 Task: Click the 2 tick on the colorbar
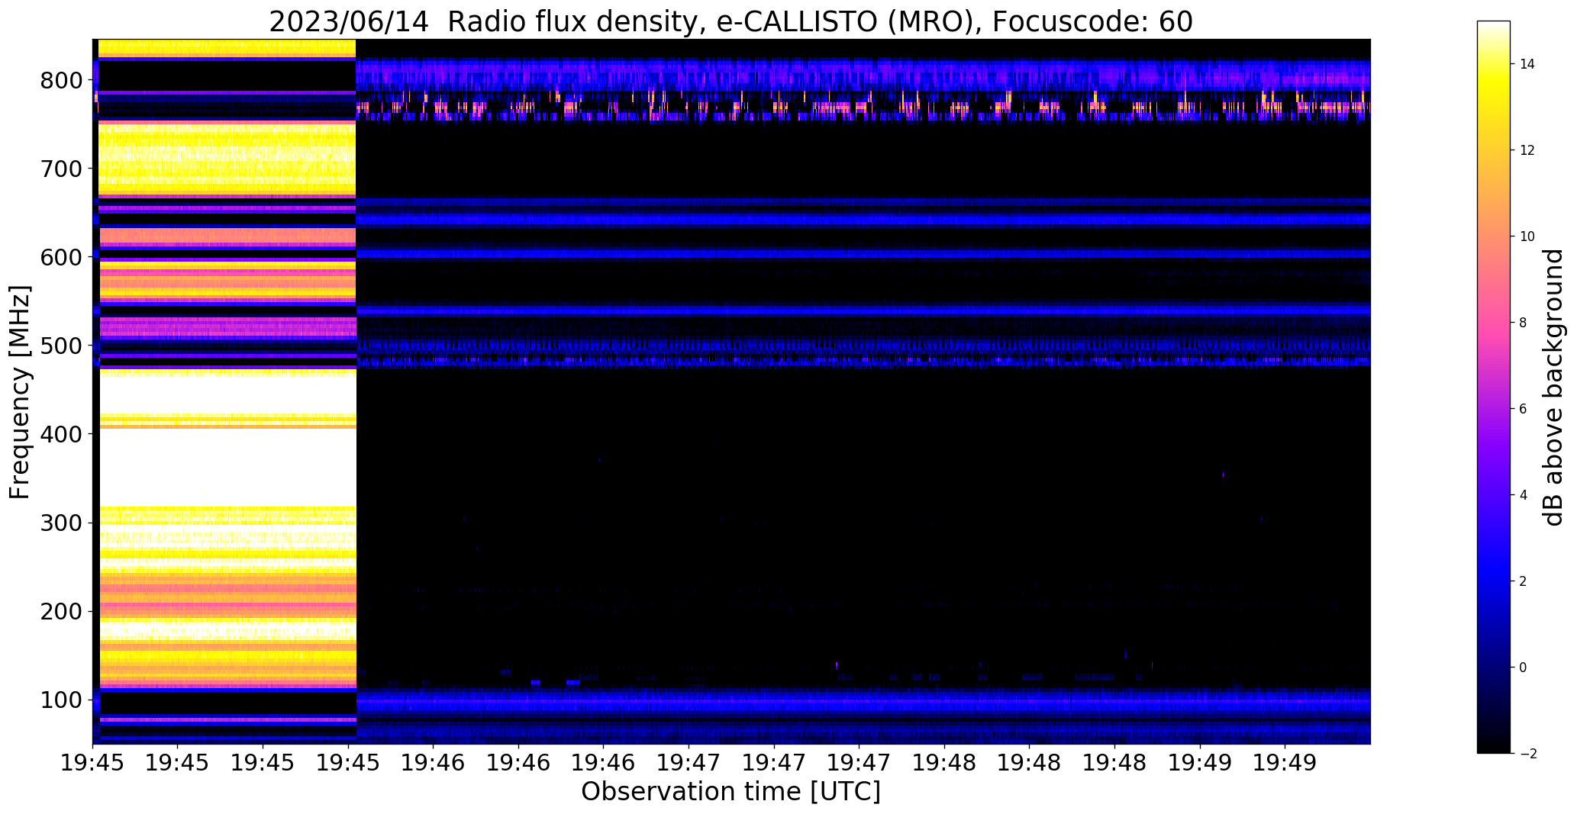(x=1524, y=581)
